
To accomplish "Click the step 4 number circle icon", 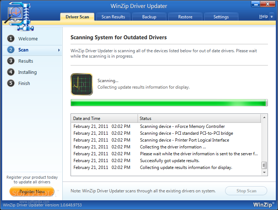I will (x=11, y=72).
